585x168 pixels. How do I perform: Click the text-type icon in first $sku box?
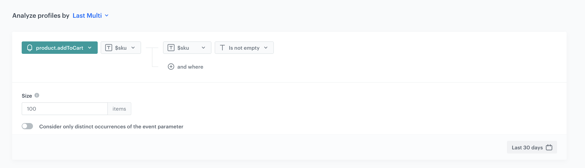(x=109, y=48)
